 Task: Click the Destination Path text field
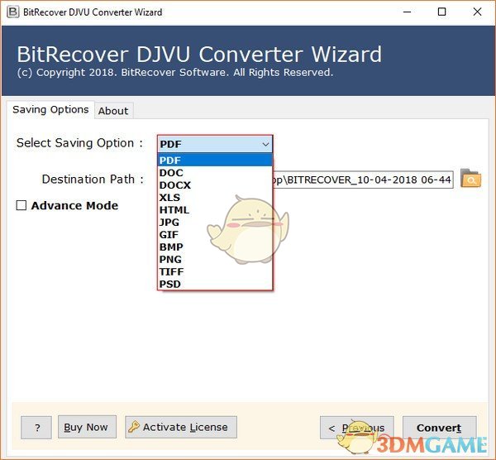coord(363,180)
